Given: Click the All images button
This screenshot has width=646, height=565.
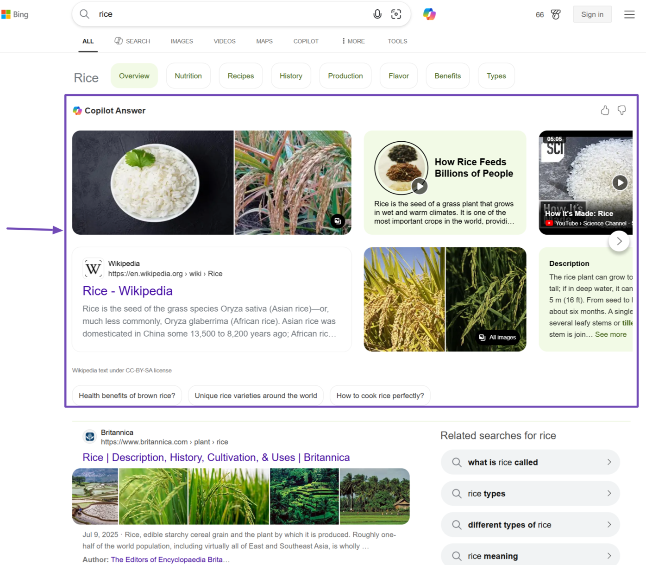Looking at the screenshot, I should [x=498, y=337].
